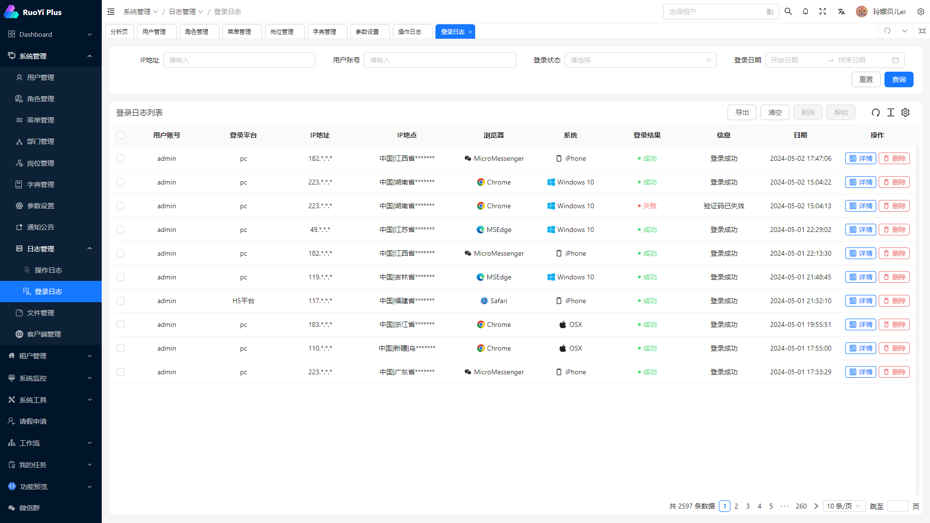Maximize content area icon in tab bar

(922, 31)
